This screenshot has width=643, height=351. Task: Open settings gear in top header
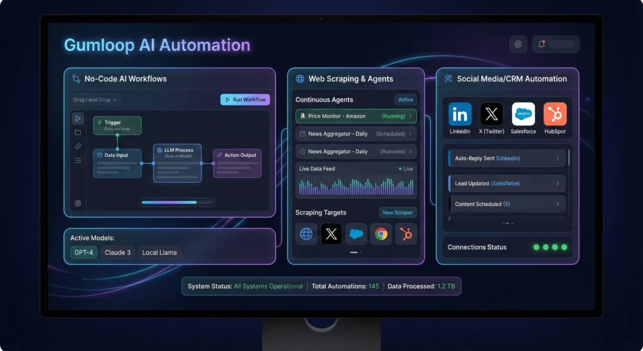pos(518,45)
